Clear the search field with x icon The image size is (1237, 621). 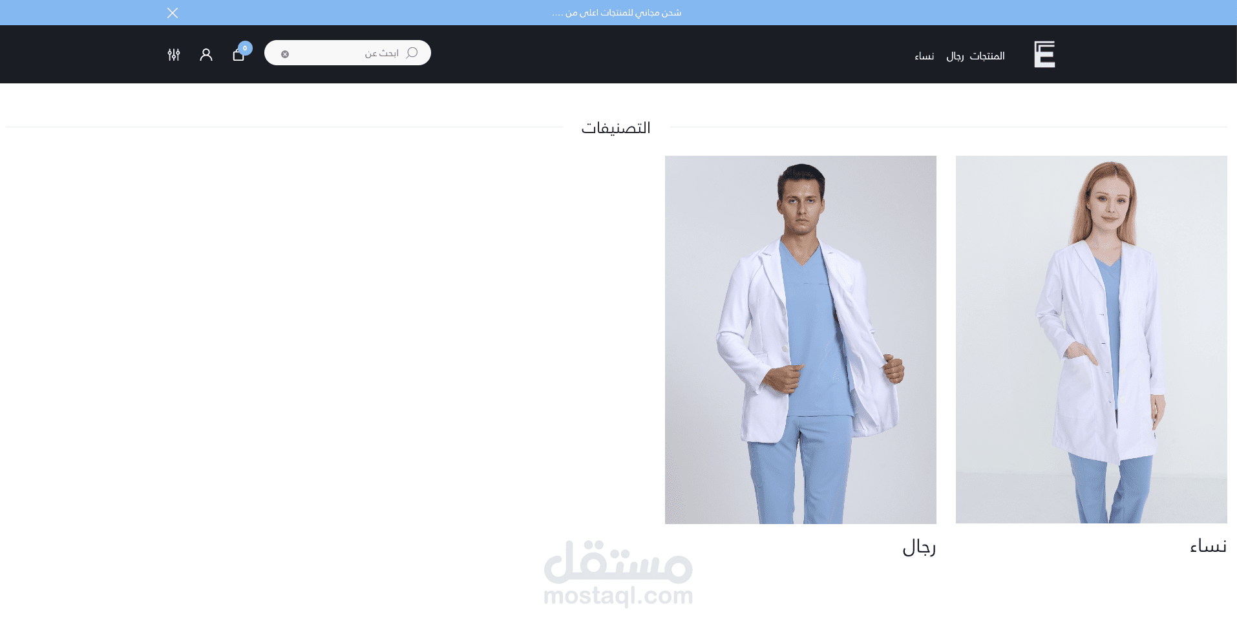[285, 54]
